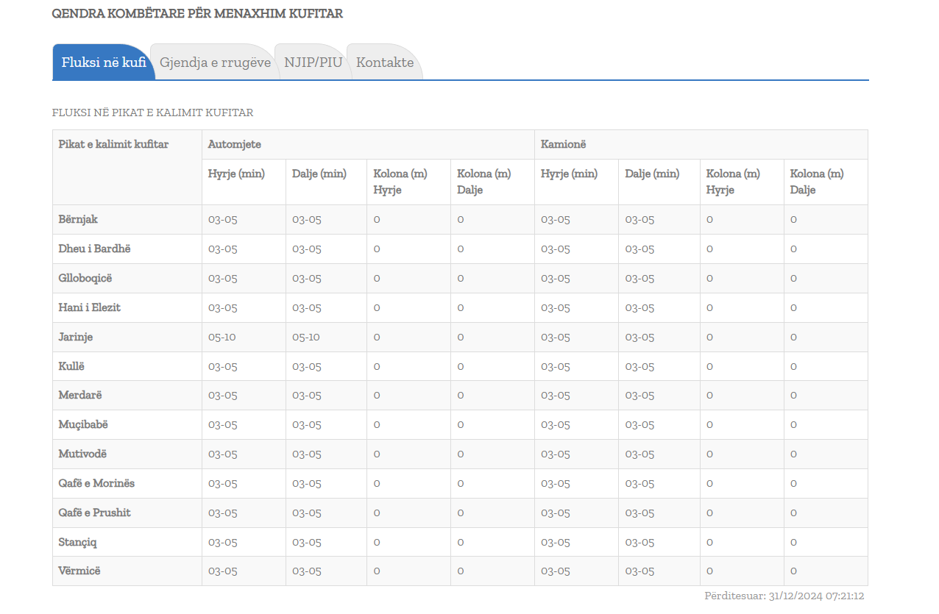Click the Përditesuar timestamp text
Screen dimensions: 939x614
coord(784,596)
